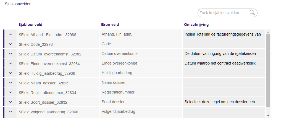
Task: Sort by the Sjabloonveld column header
Action: [x=30, y=25]
